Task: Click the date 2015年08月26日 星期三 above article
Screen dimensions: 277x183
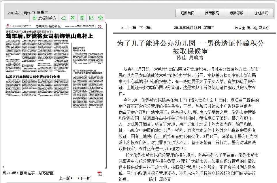Action: pos(194,28)
